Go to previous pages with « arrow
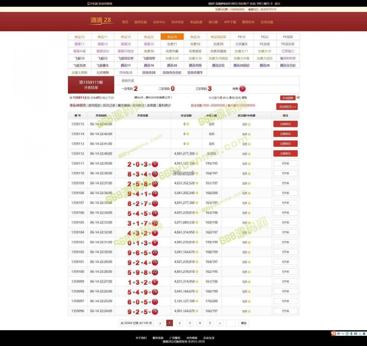Screen dimensions: 367x346 pyautogui.click(x=160, y=323)
